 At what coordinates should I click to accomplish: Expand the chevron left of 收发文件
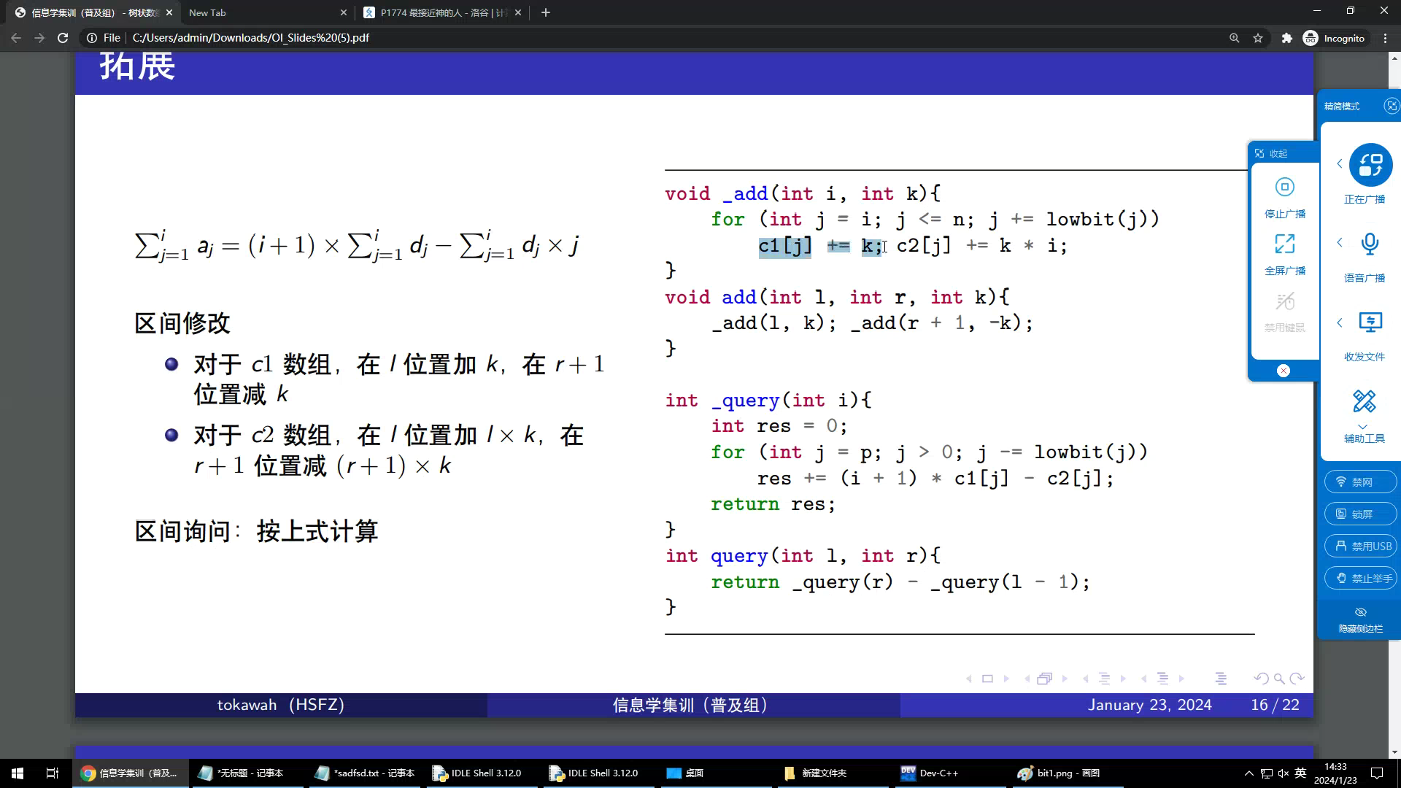[1340, 322]
